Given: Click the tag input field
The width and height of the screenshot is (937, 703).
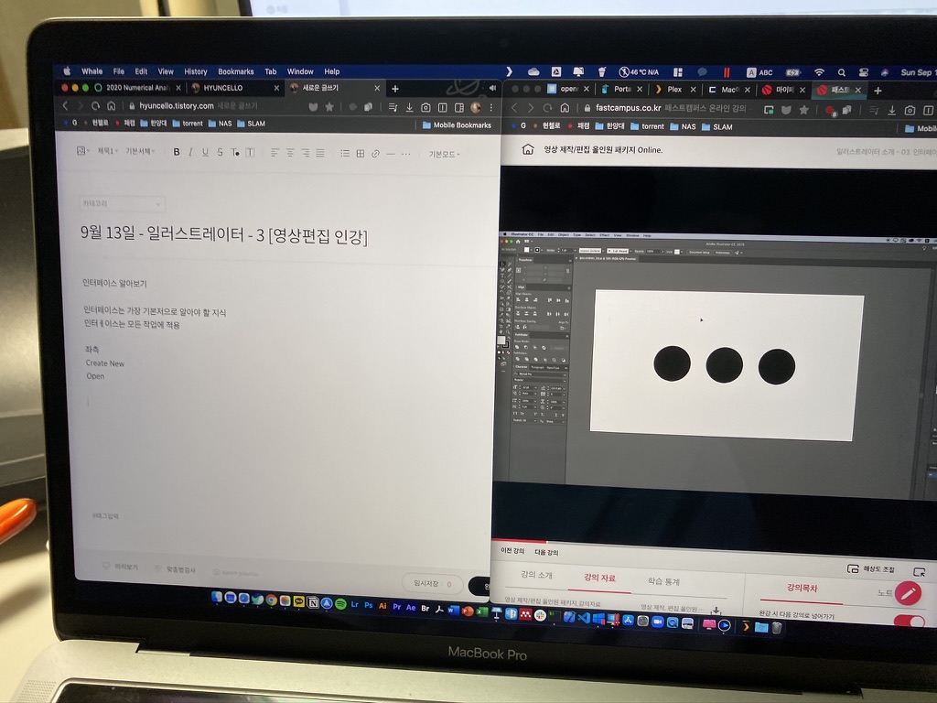Looking at the screenshot, I should (x=106, y=516).
